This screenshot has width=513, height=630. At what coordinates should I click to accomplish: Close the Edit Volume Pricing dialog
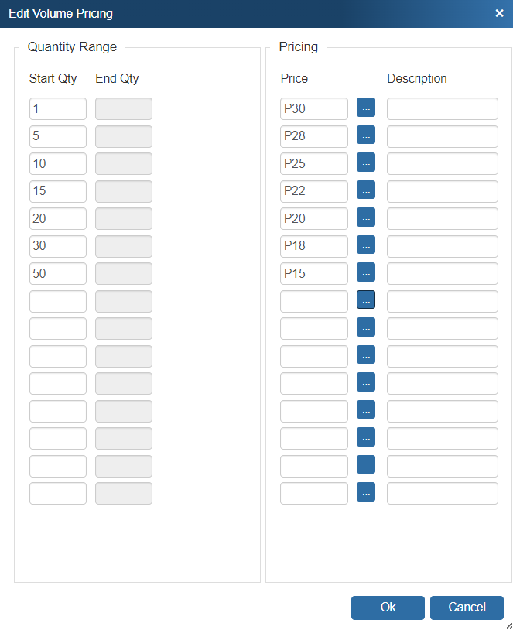(x=499, y=13)
